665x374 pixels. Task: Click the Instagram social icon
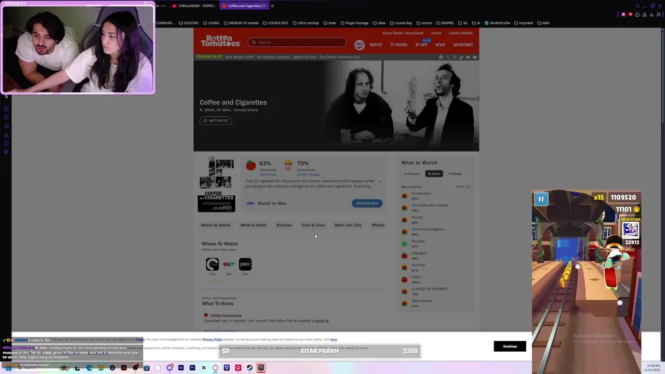click(x=455, y=57)
